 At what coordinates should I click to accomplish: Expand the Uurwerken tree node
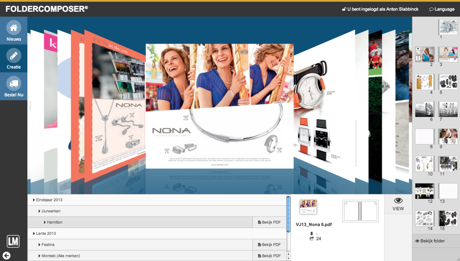tap(39, 211)
